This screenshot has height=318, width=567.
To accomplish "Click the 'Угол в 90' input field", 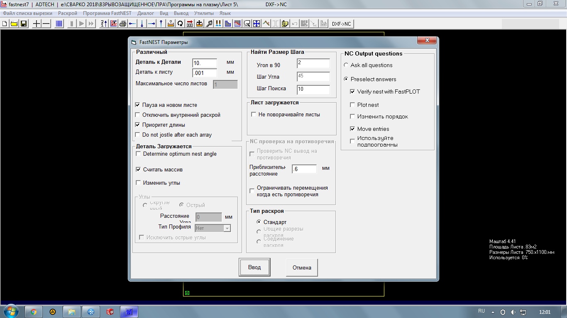I will tap(313, 63).
